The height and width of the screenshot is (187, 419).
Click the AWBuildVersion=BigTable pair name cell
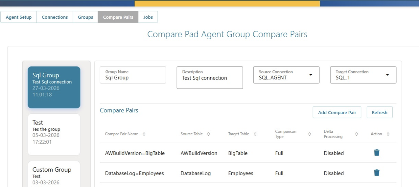(135, 153)
